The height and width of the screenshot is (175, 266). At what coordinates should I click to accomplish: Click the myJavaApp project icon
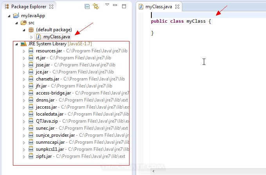pyautogui.click(x=16, y=15)
